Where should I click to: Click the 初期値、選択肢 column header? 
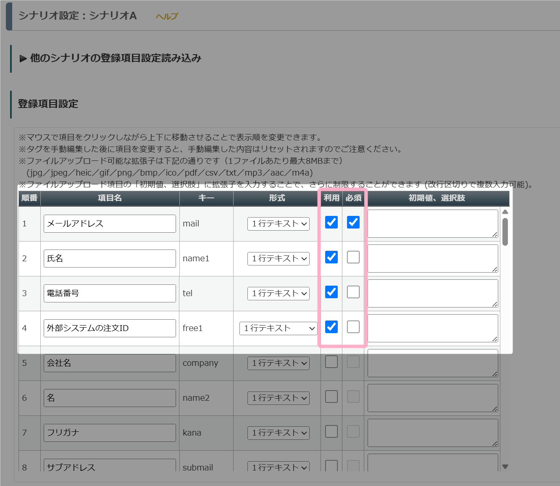pos(437,198)
